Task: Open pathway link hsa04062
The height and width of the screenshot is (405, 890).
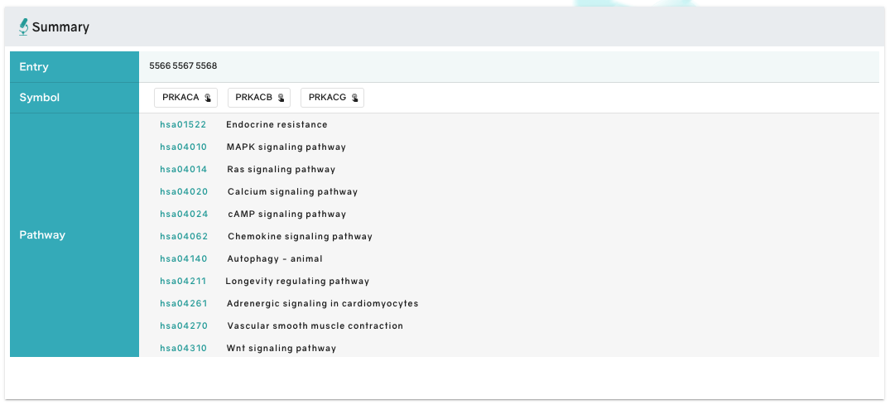Action: tap(184, 236)
